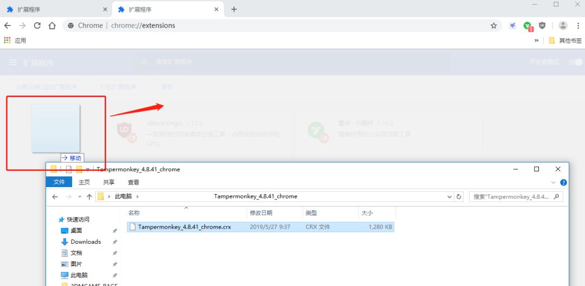Expand the path chevron after 此电脑

pyautogui.click(x=137, y=196)
